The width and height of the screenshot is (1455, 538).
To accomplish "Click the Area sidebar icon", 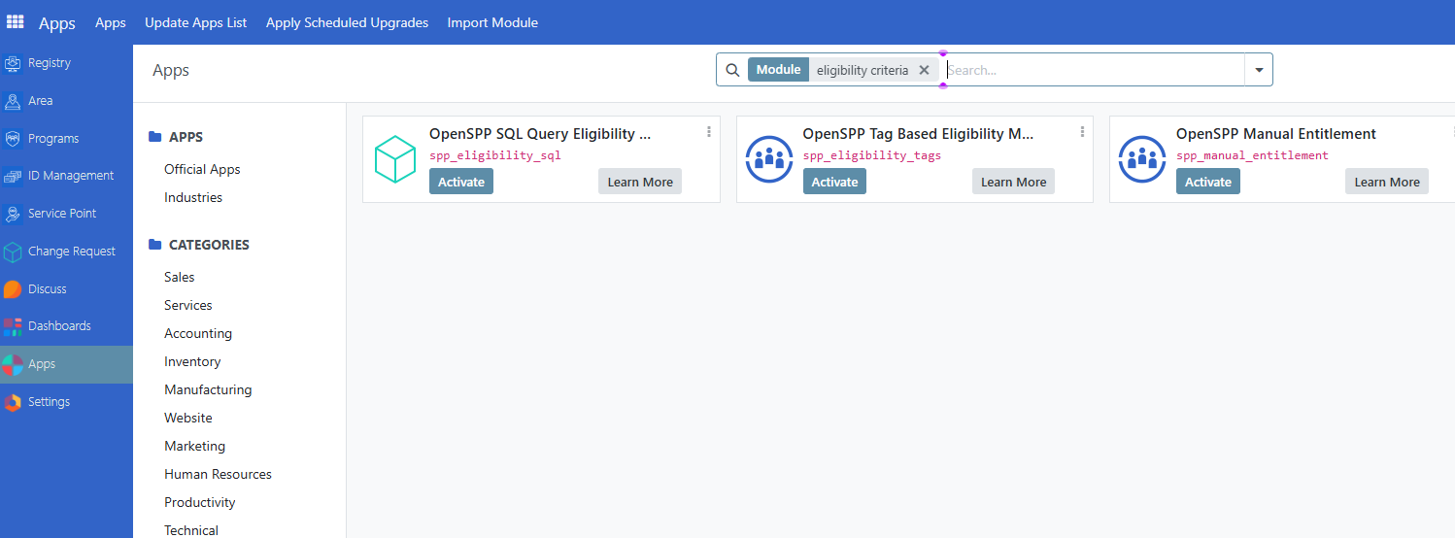I will coord(13,101).
